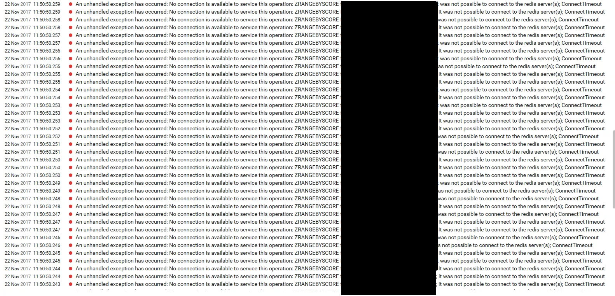Click the red severity dot on the first 11:50:50.244 row
Image resolution: width=615 pixels, height=296 pixels.
tap(70, 269)
